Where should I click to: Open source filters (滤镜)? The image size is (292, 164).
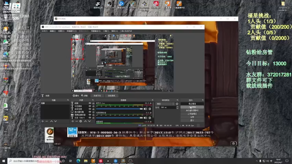click(x=84, y=95)
